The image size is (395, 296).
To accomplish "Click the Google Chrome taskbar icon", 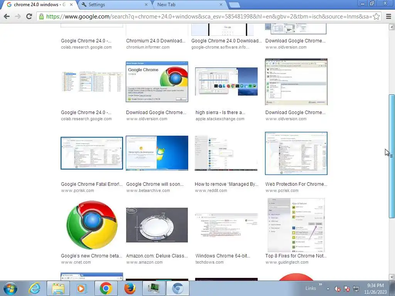I will pos(106,288).
